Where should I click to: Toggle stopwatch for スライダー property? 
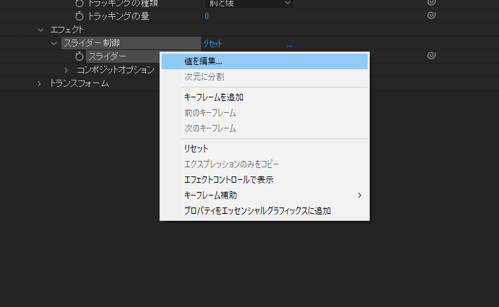[x=79, y=56]
